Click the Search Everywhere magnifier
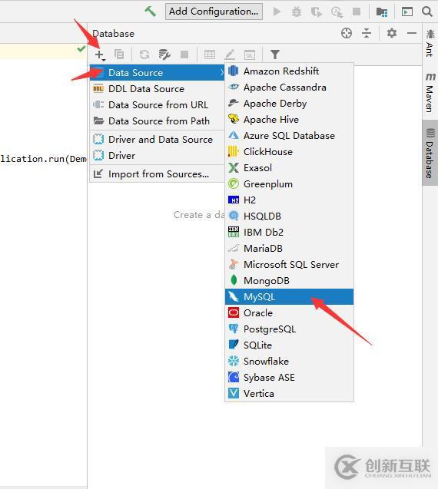The image size is (438, 489). 427,12
